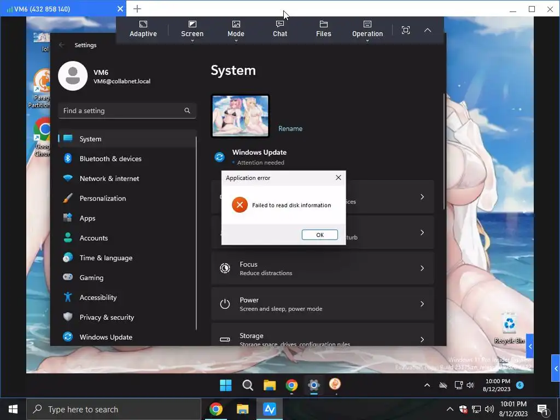The width and height of the screenshot is (560, 420).
Task: Click the Find a setting search field
Action: pyautogui.click(x=127, y=110)
